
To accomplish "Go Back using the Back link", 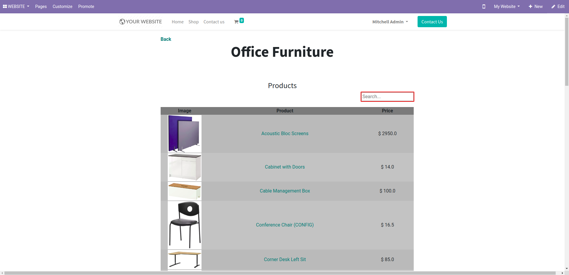I will (166, 39).
